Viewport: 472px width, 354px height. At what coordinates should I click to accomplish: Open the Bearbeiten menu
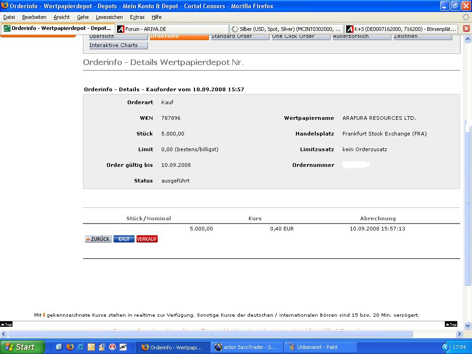coord(34,17)
